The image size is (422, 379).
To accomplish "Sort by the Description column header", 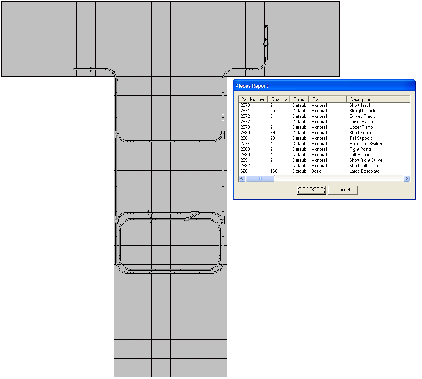I will [x=378, y=99].
